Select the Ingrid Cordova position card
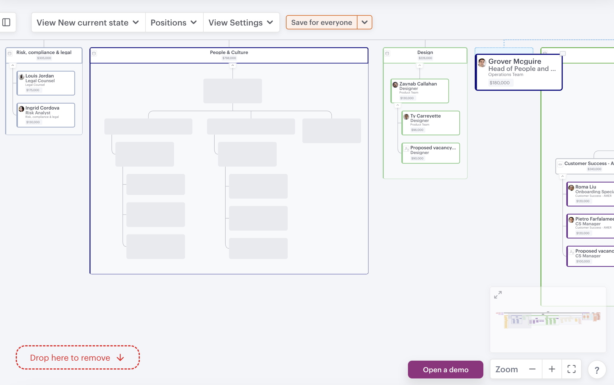 coord(46,115)
